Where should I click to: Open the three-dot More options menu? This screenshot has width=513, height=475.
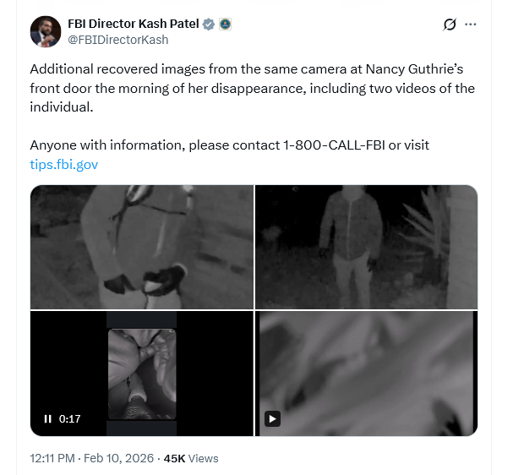[472, 25]
